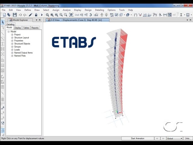The height and width of the screenshot is (145, 193).
Task: Set the Plan view
Action: 81,15
